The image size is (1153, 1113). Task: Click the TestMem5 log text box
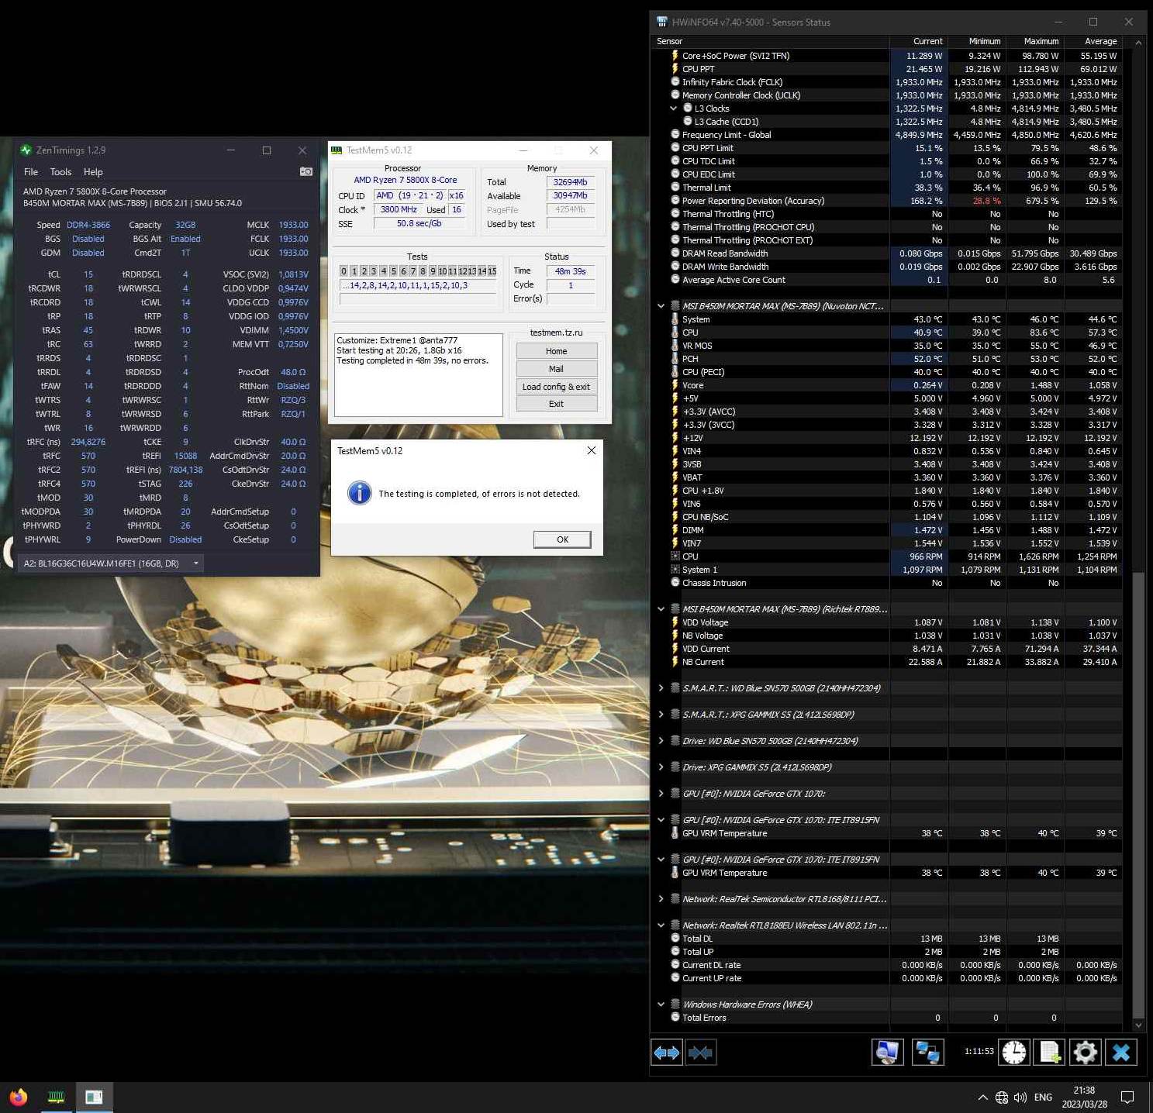point(418,375)
